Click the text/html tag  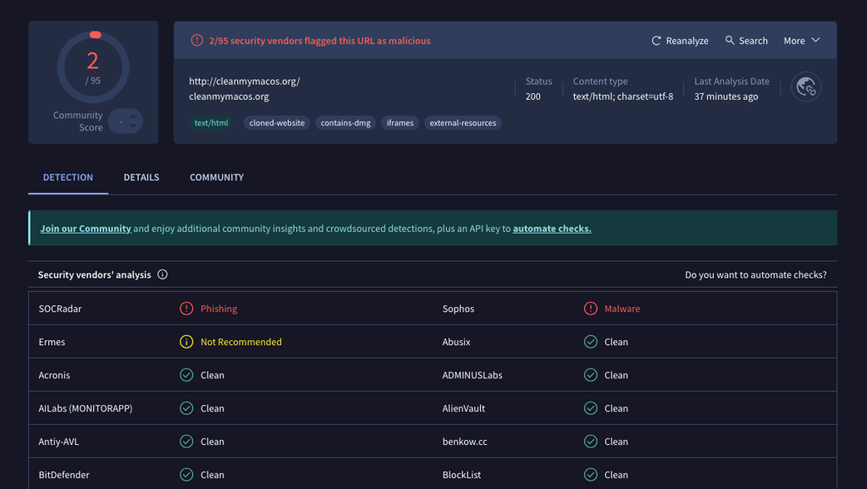click(211, 123)
